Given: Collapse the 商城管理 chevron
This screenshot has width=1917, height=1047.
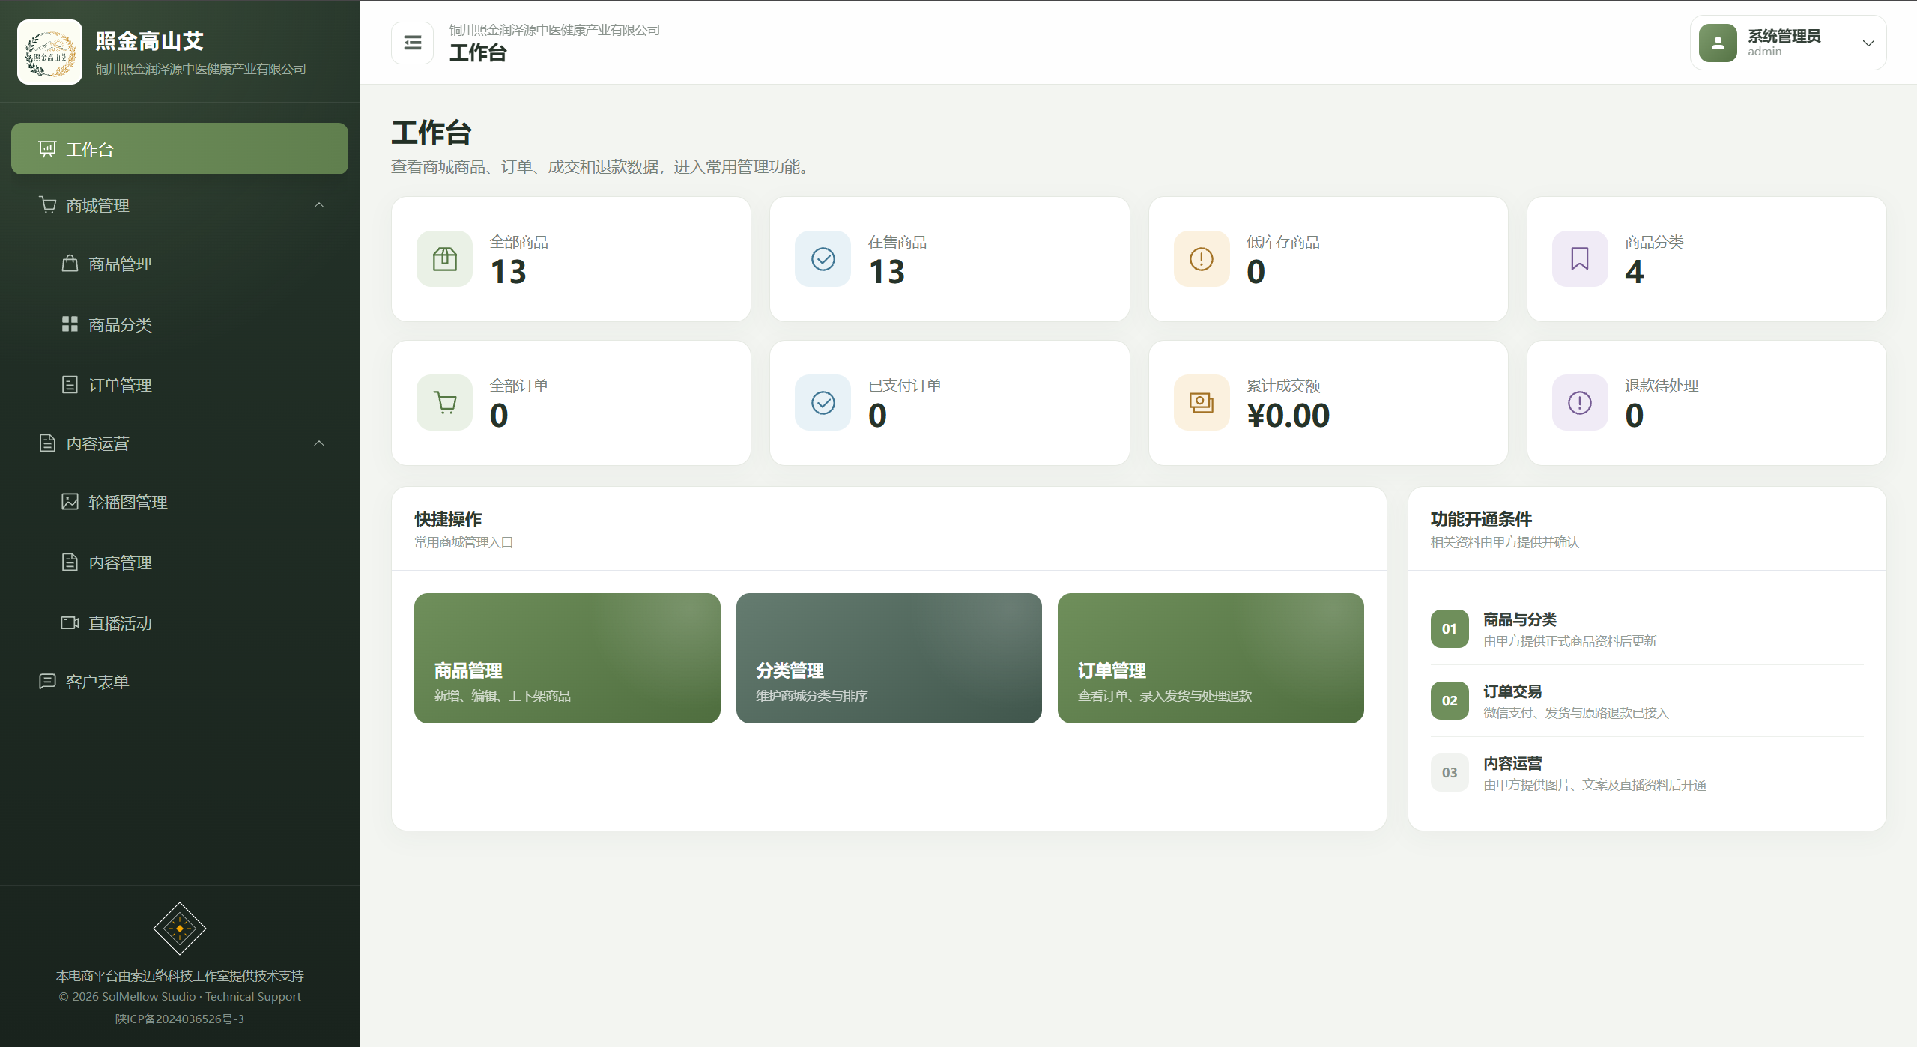Looking at the screenshot, I should coord(319,205).
